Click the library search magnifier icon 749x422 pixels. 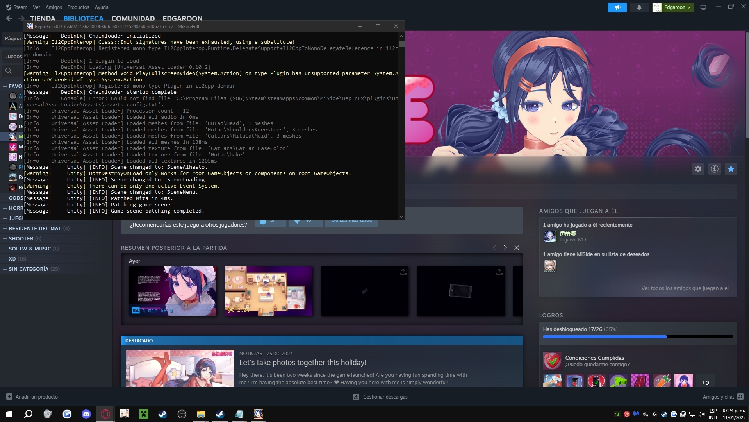click(9, 71)
